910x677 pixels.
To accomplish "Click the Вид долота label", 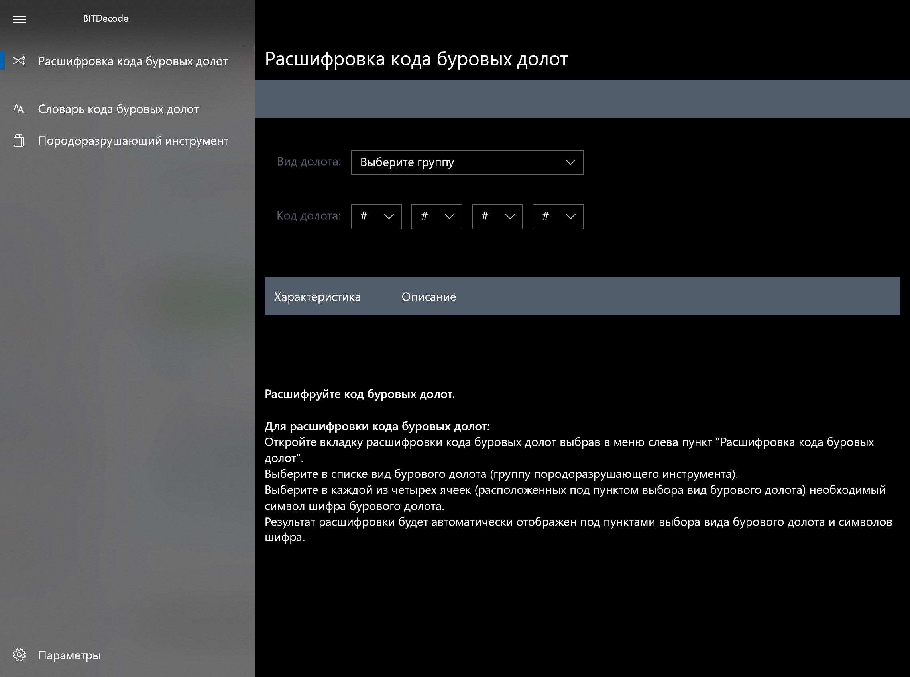I will click(x=309, y=162).
